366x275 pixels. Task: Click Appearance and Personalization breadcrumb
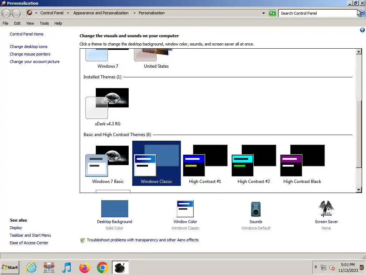(x=101, y=13)
